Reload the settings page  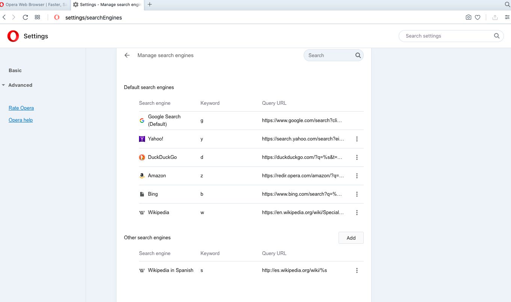(x=26, y=17)
